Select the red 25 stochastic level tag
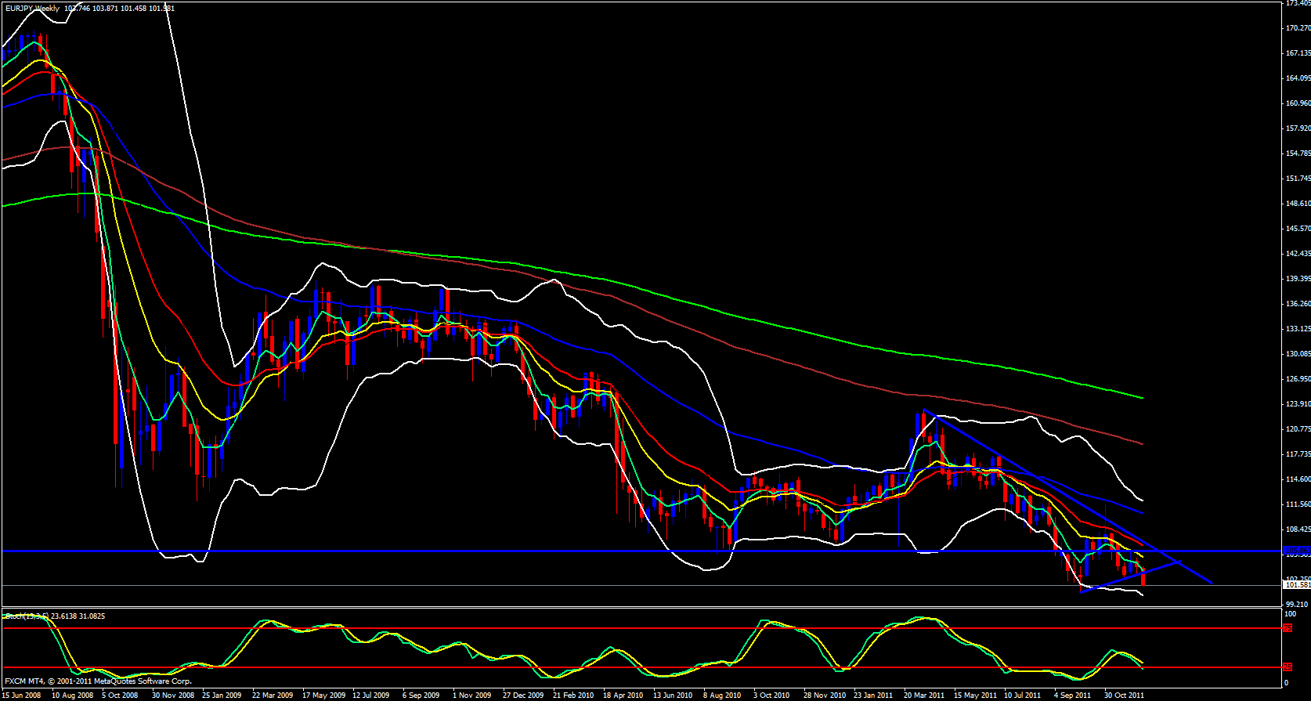Viewport: 1311px width, 701px height. 1287,667
